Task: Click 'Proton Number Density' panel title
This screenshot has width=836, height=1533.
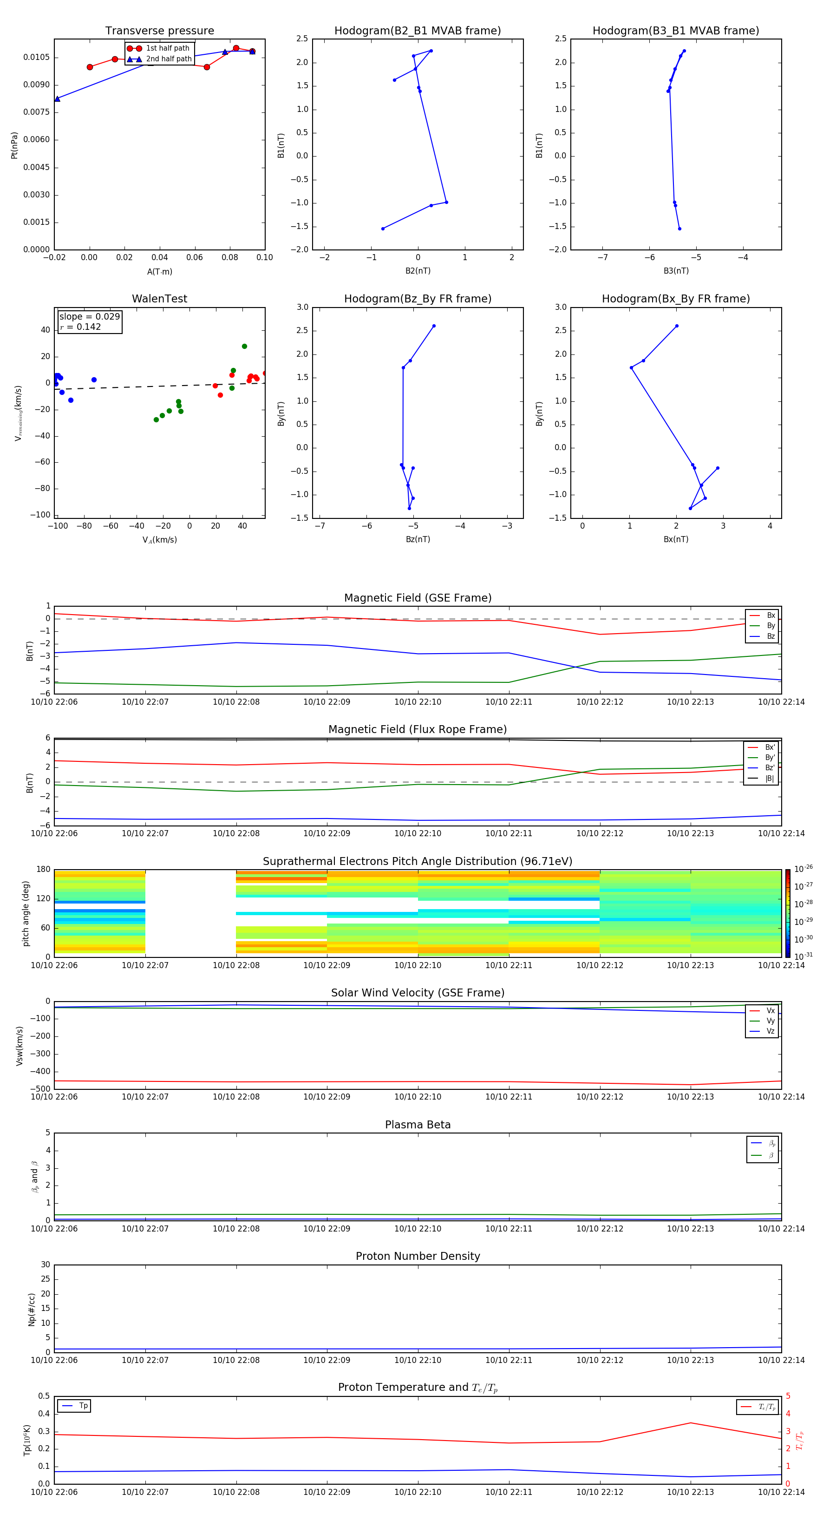Action: pos(418,1256)
